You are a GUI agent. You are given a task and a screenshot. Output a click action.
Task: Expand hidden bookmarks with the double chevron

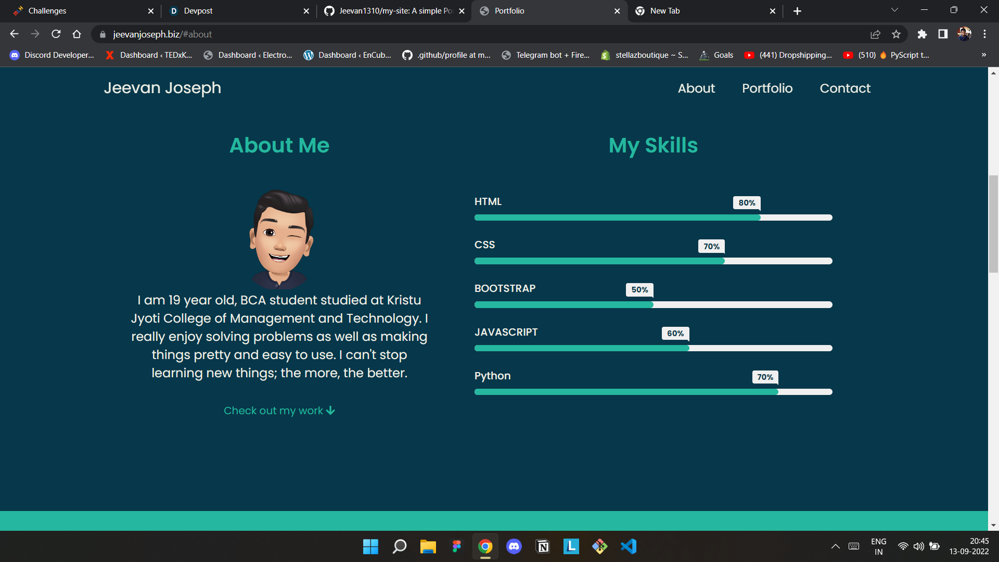pyautogui.click(x=983, y=55)
